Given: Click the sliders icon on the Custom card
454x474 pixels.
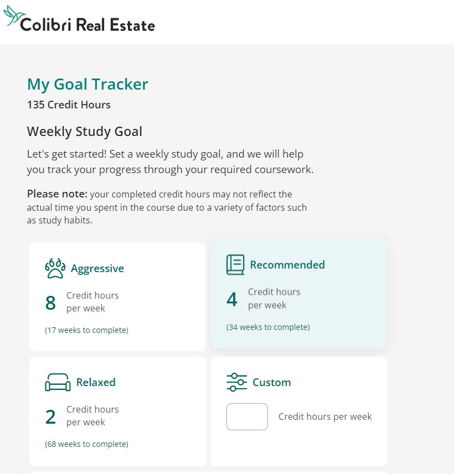Looking at the screenshot, I should tap(236, 381).
